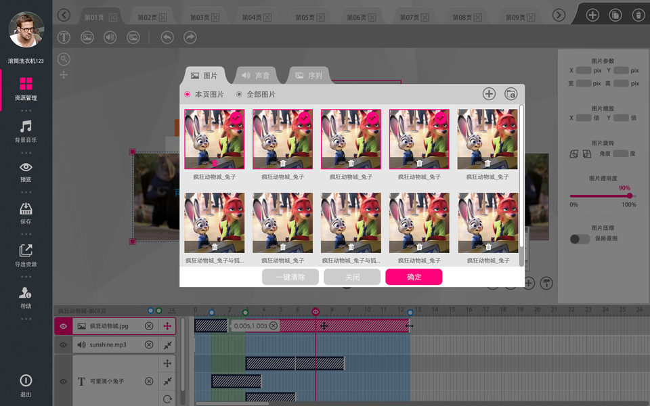Click the redo arrow icon
The image size is (650, 406).
190,38
